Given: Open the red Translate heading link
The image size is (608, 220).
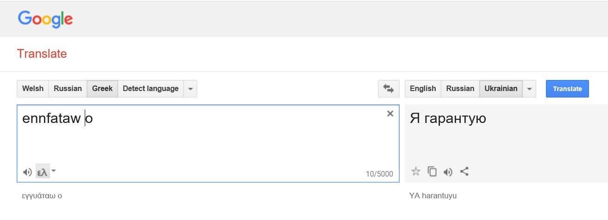Looking at the screenshot, I should [42, 54].
